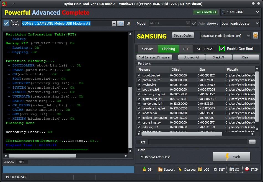Sort by the Size column header

211,70
